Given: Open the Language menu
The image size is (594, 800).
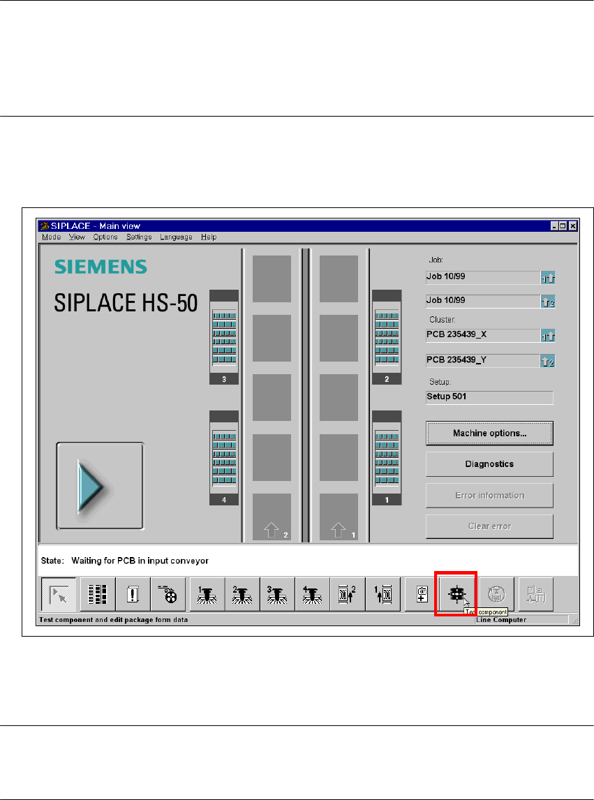Looking at the screenshot, I should (176, 237).
